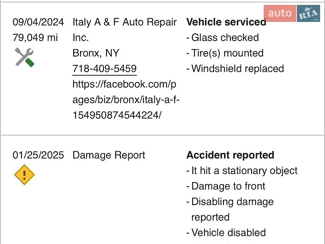Click the Damage to front entry
Screen dimensions: 325x244
(226, 186)
